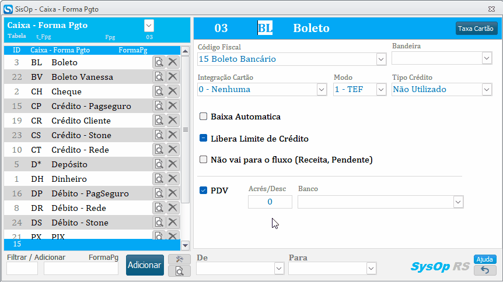Image resolution: width=503 pixels, height=282 pixels.
Task: Uncheck the PDV checkbox
Action: [204, 191]
